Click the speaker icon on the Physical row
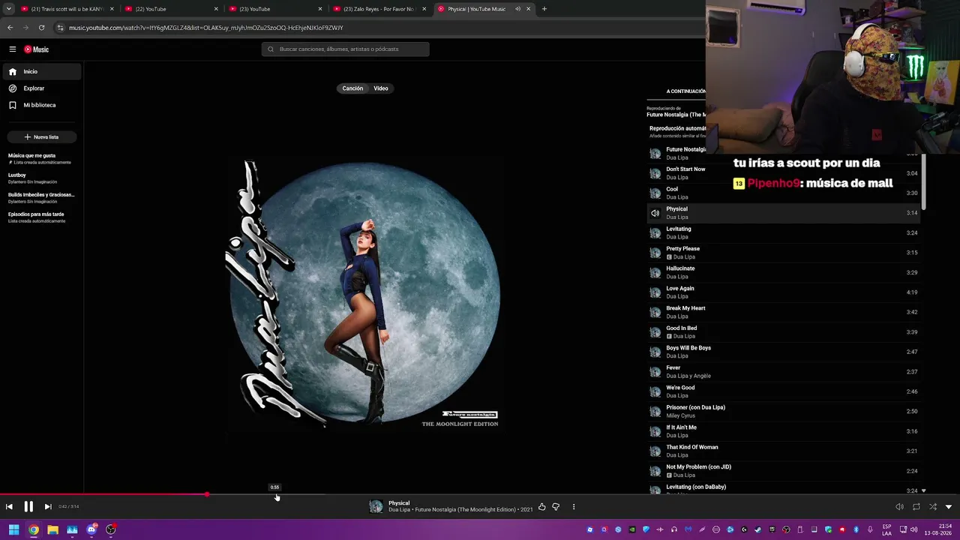Screen dimensions: 960x540 (x=655, y=213)
